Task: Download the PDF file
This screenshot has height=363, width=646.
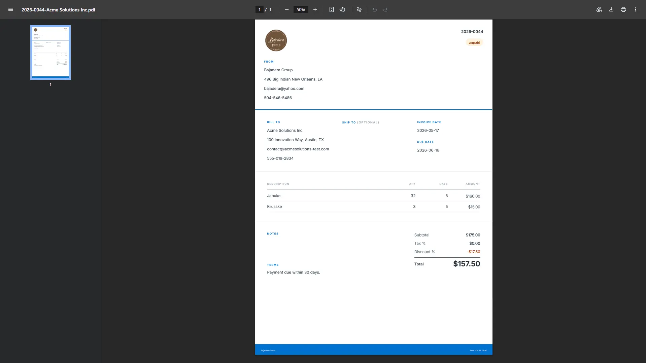Action: click(x=611, y=9)
